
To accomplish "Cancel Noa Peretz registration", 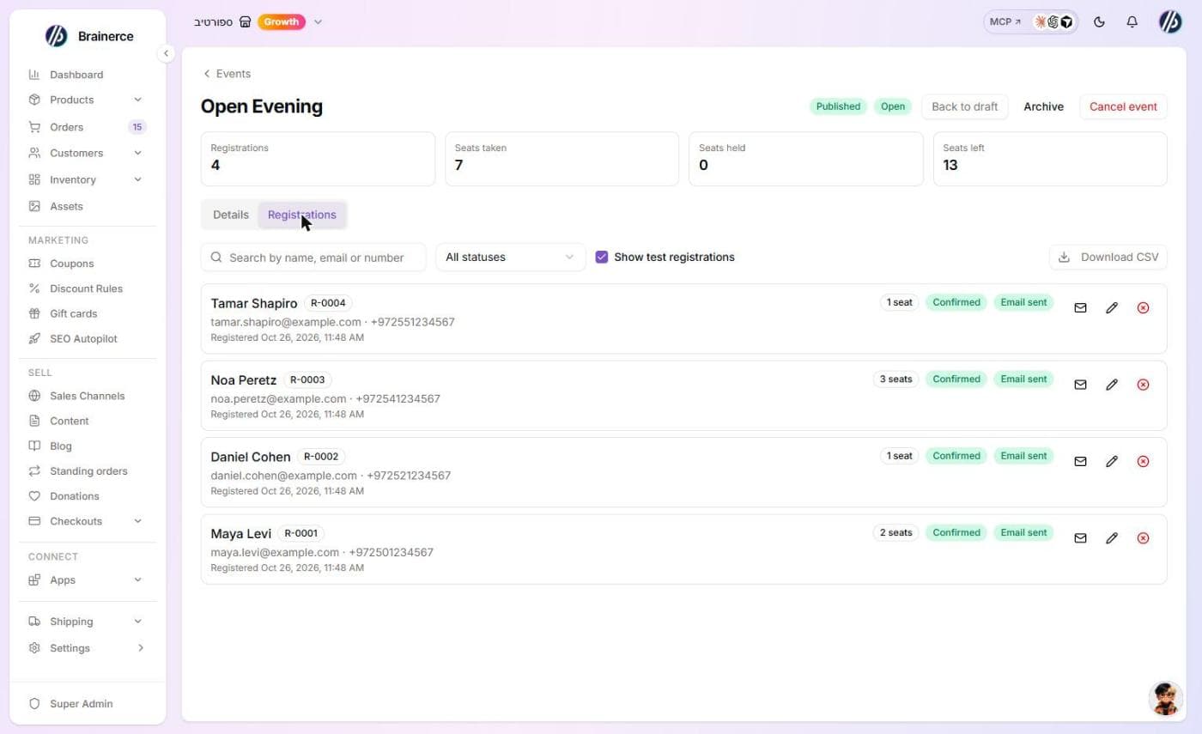I will coord(1143,385).
